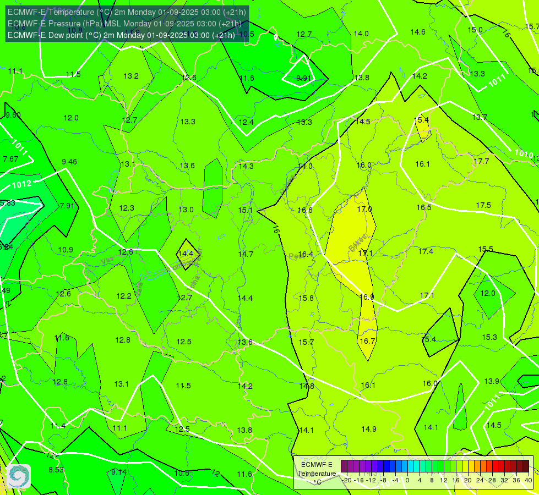Click the Tolna county label
The width and height of the screenshot is (539, 495).
coord(193,284)
